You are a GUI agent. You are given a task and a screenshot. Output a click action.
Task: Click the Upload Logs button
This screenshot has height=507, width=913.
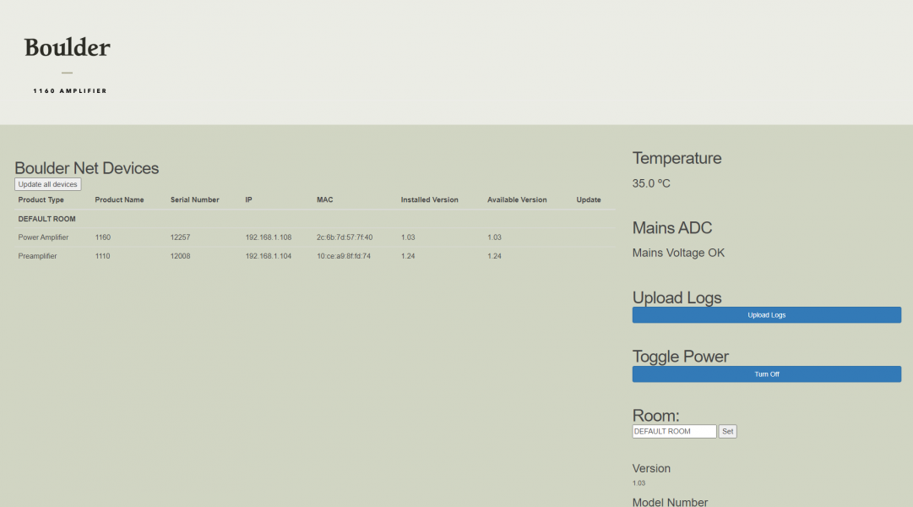[766, 314]
